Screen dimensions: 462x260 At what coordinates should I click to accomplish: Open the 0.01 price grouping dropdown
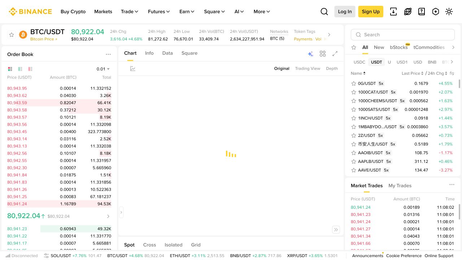click(x=103, y=69)
